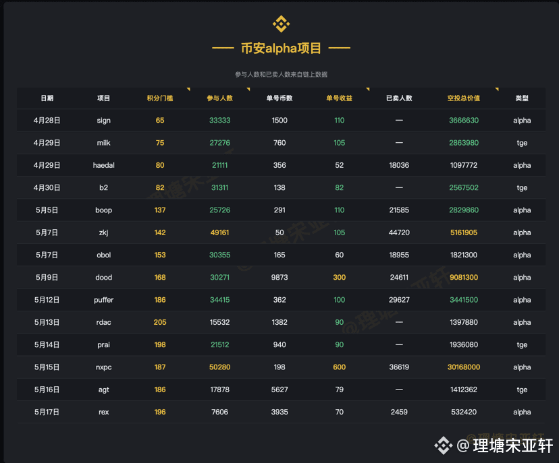Click the zkj project name
The width and height of the screenshot is (559, 463).
pos(104,233)
